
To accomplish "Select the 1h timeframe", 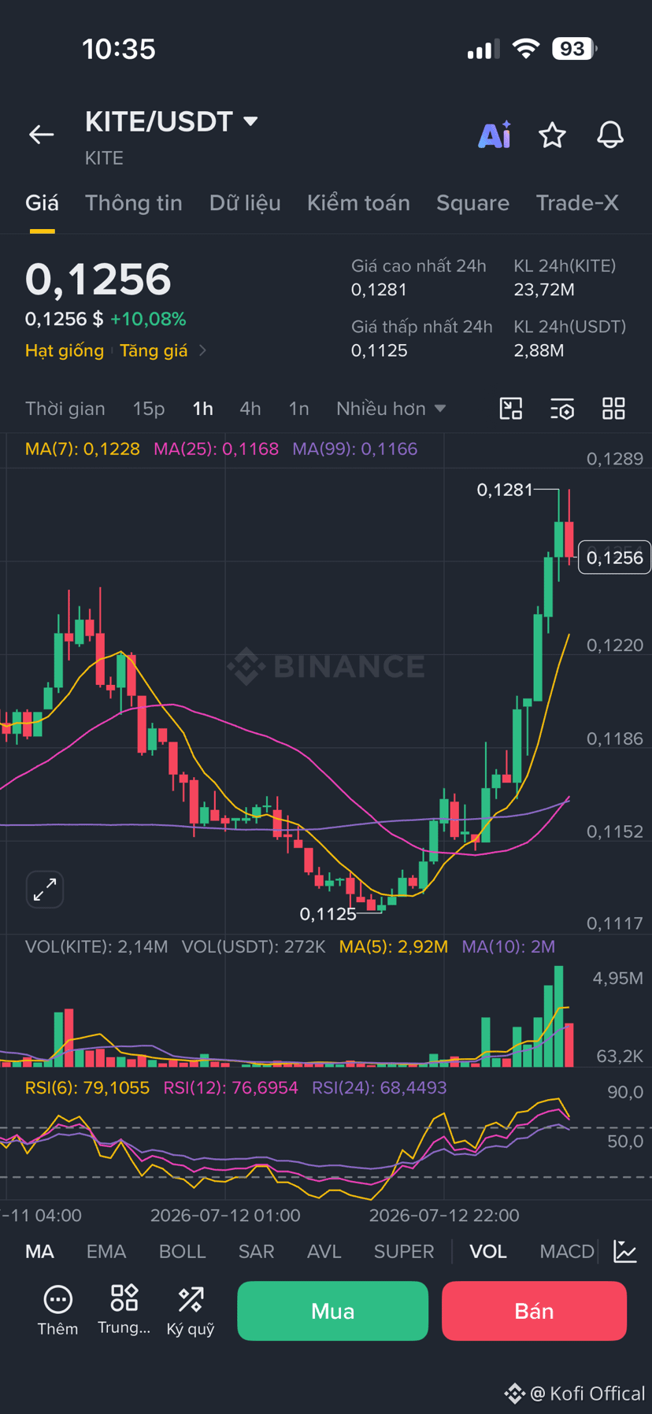I will coord(203,409).
